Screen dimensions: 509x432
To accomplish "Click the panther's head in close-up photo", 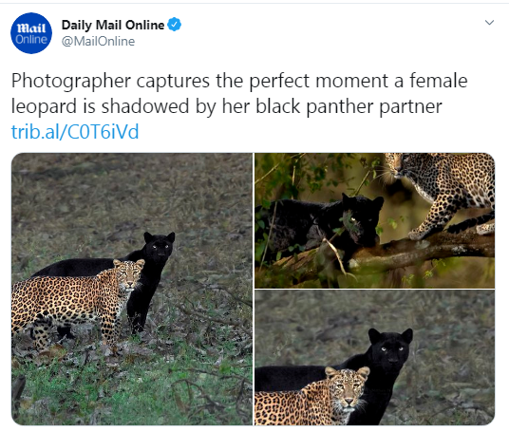I will click(390, 348).
